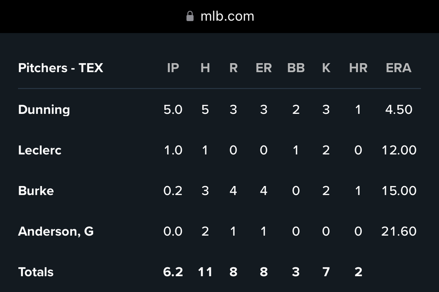Screen dimensions: 439x292
Task: Click the BB column header
Action: coord(296,68)
